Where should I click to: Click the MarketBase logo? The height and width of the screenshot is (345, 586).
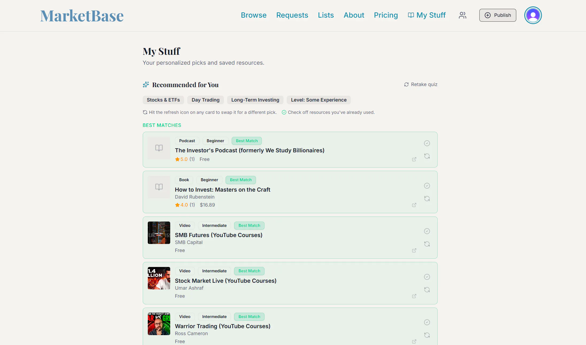pos(82,16)
